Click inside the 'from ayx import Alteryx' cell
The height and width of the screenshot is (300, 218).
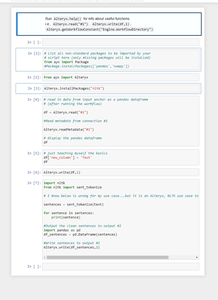click(120, 77)
